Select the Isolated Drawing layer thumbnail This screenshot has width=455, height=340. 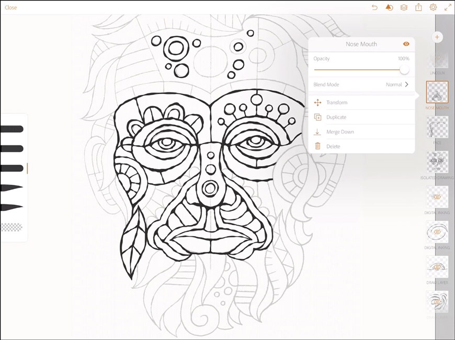tap(436, 161)
